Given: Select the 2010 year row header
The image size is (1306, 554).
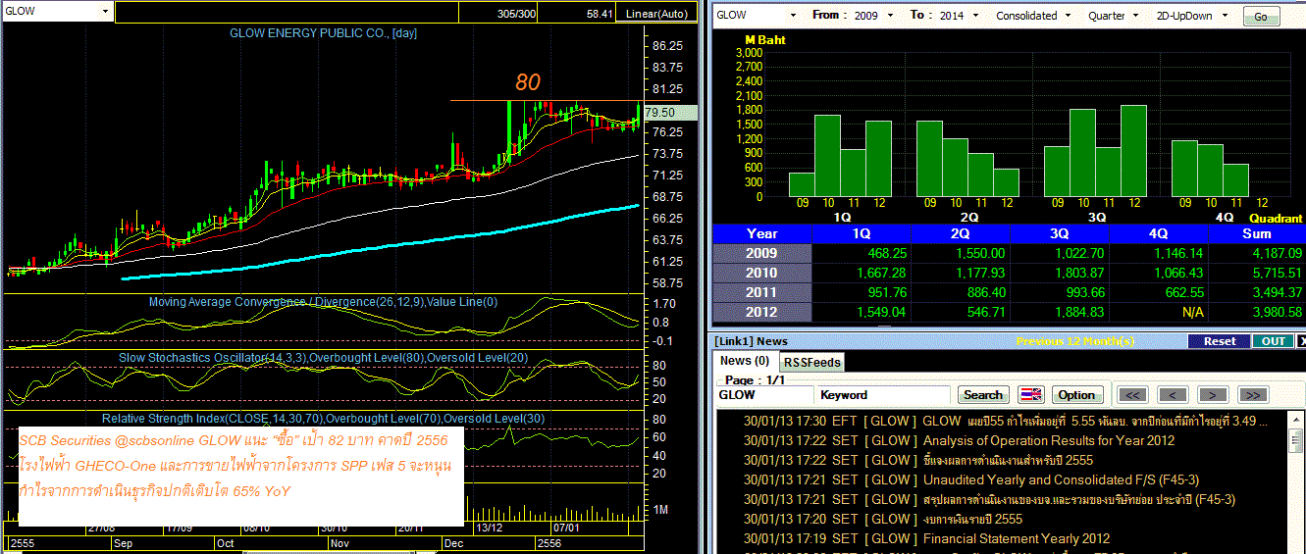Looking at the screenshot, I should coord(762,273).
